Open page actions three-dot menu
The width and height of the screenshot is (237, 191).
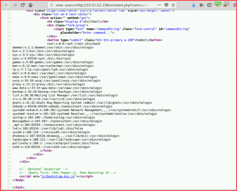click(x=159, y=5)
